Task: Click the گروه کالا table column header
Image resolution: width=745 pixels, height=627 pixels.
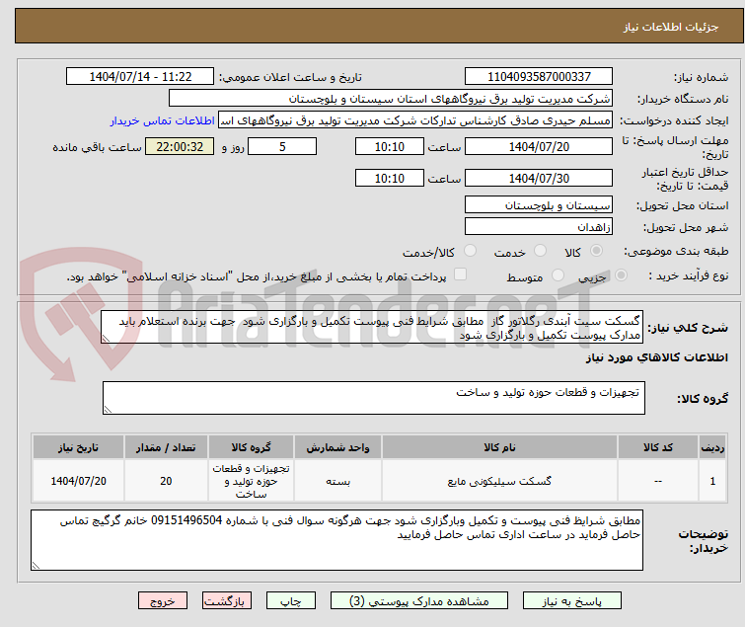Action: coord(251,447)
